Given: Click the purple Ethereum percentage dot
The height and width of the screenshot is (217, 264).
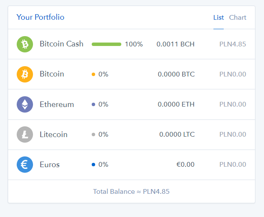Looking at the screenshot, I should point(93,104).
